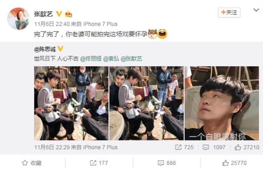Screen dimensions: 263x169
Task: Click the +关注 follow button
Action: pos(229,12)
